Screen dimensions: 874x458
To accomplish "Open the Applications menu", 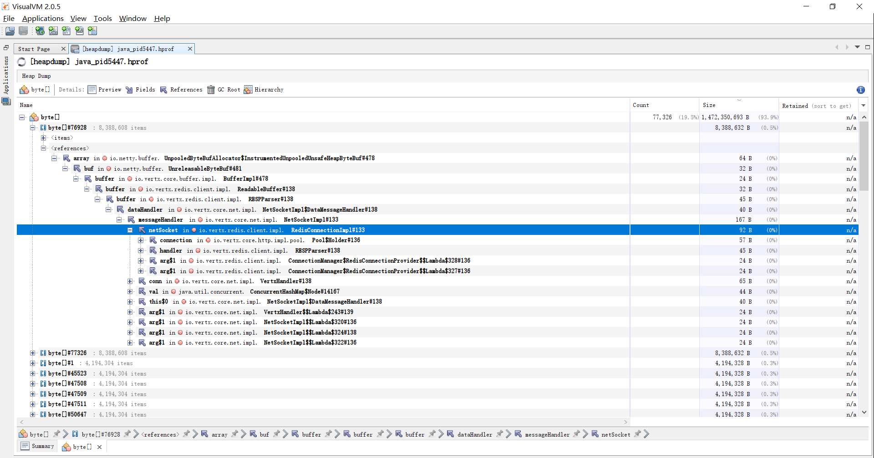I will [42, 18].
